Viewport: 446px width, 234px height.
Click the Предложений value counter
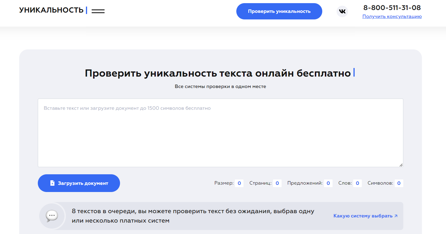[328, 183]
